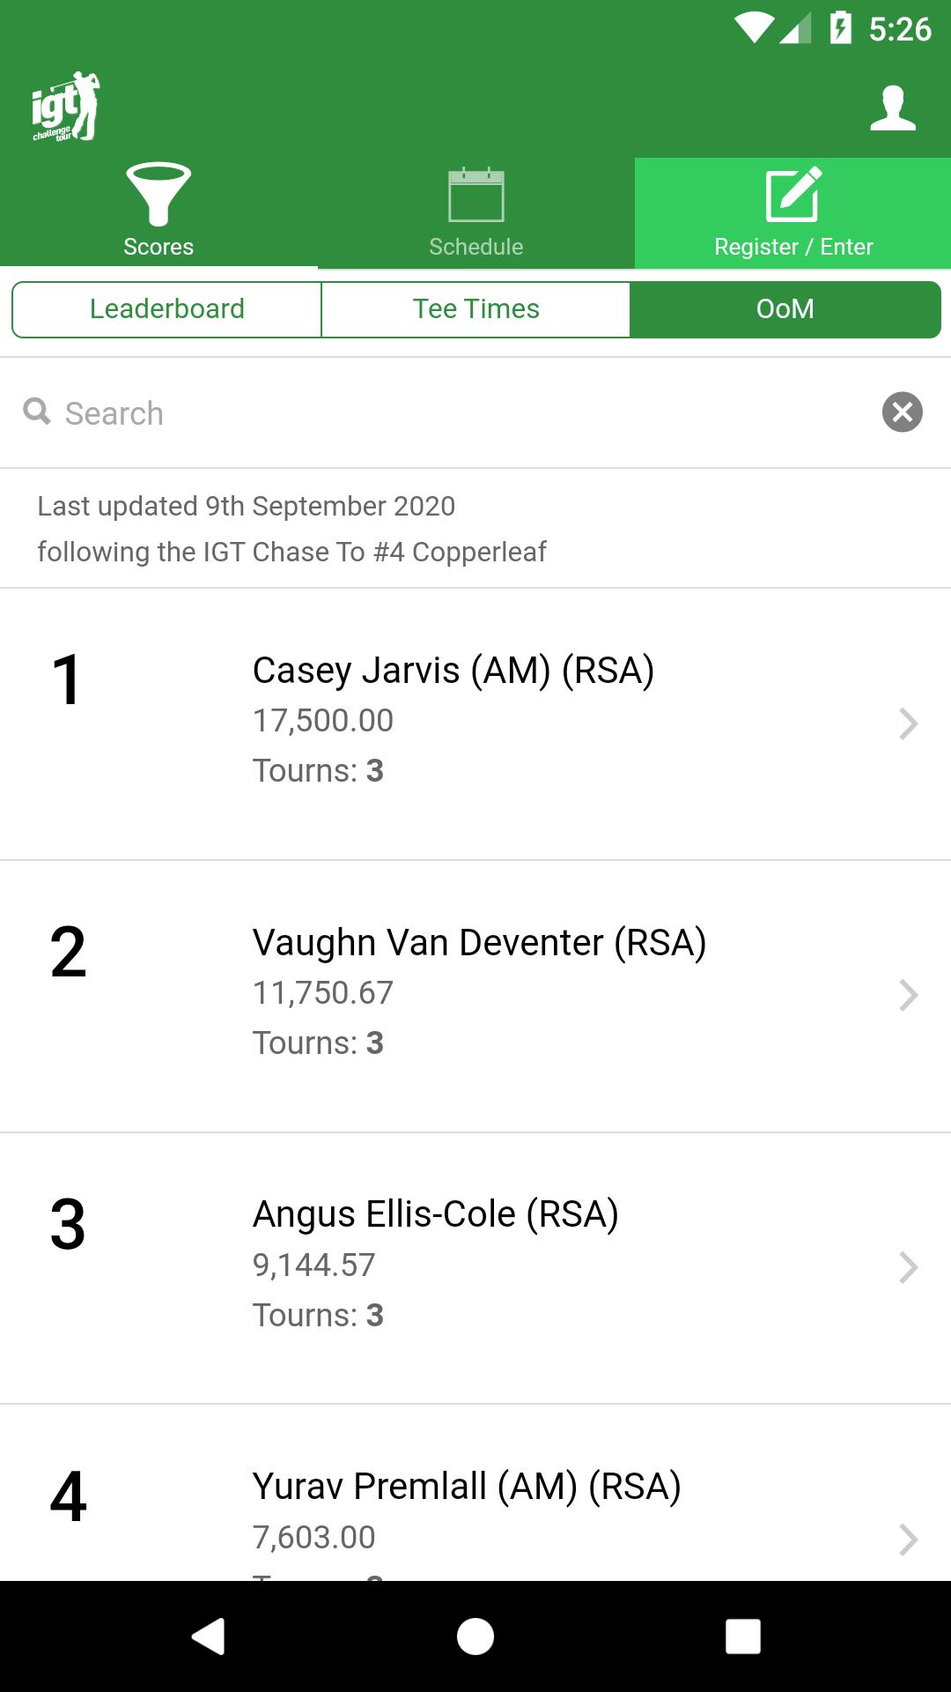Switch to the Leaderboard tab
Screen dimensions: 951x1692
[x=167, y=309]
